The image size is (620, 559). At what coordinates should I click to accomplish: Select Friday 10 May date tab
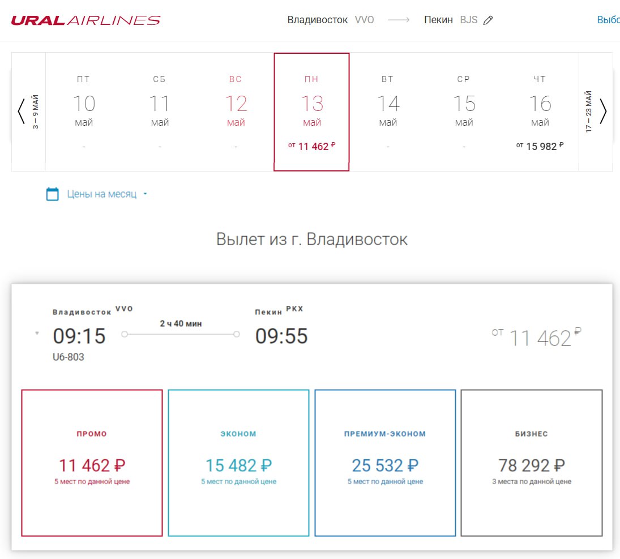(x=84, y=112)
